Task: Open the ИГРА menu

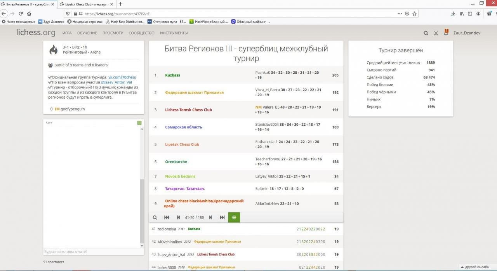Action: tap(67, 33)
